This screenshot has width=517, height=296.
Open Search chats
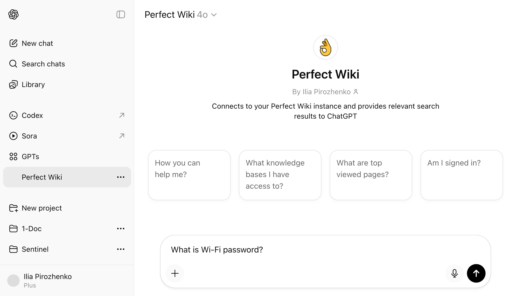(x=43, y=64)
